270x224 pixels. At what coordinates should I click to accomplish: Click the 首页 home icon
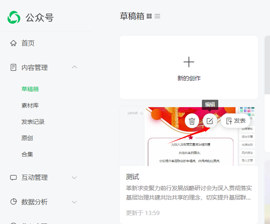14,43
